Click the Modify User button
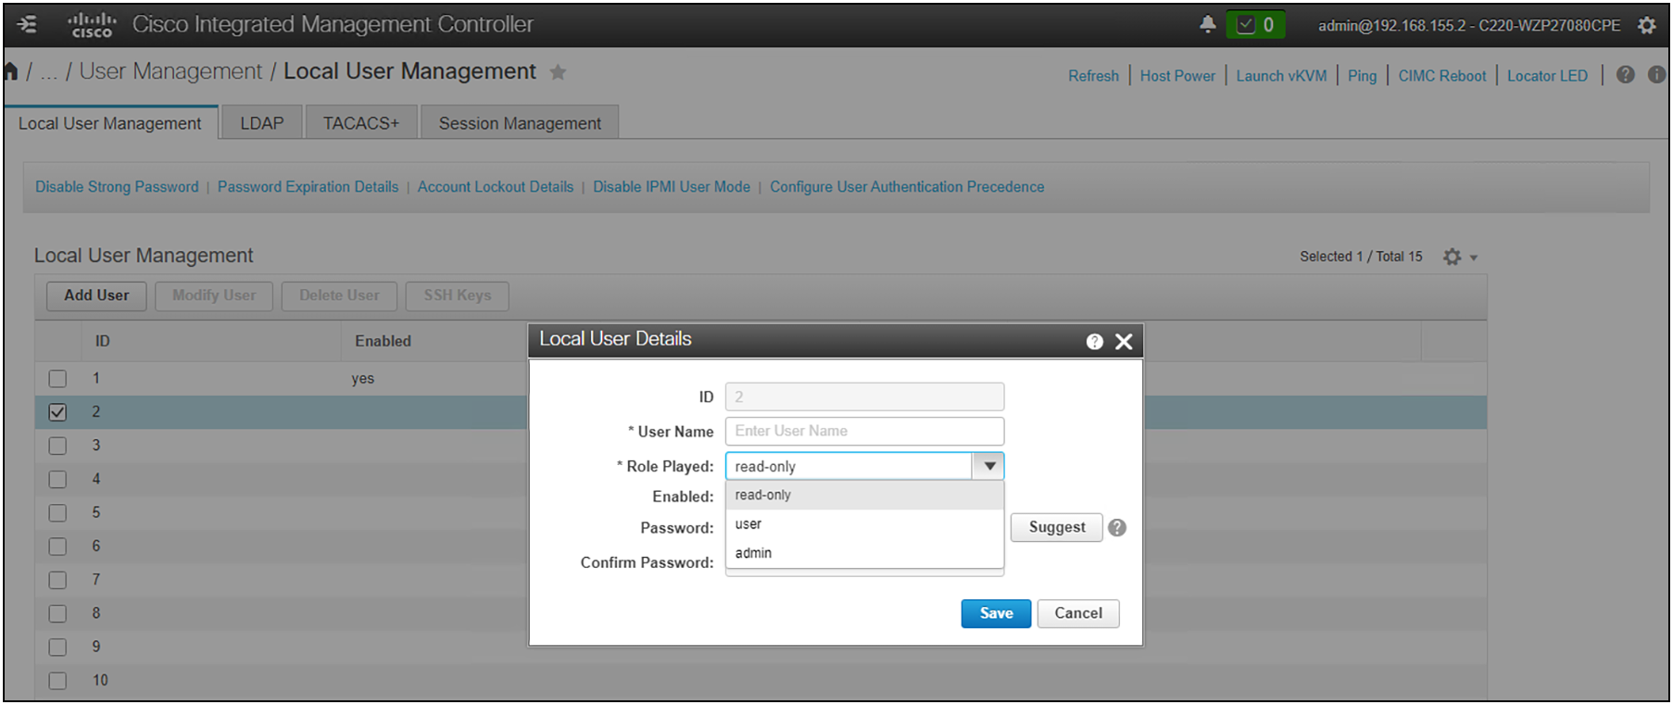1673x705 pixels. [x=214, y=296]
